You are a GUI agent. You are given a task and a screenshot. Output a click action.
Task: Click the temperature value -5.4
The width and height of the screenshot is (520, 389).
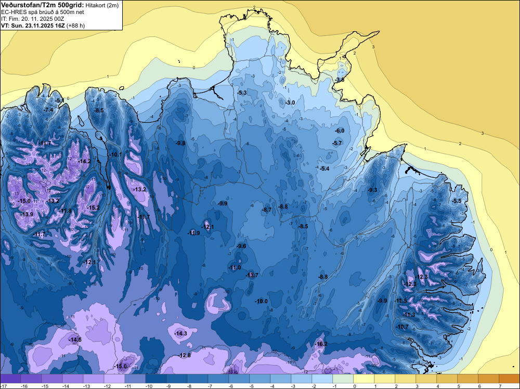[324, 168]
